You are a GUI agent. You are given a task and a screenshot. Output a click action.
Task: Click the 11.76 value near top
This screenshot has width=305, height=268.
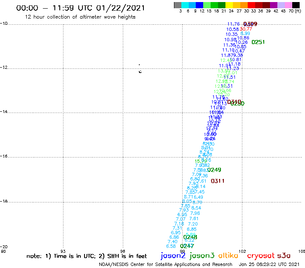(233, 24)
